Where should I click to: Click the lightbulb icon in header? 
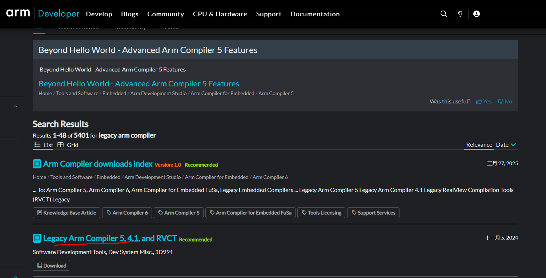(460, 14)
